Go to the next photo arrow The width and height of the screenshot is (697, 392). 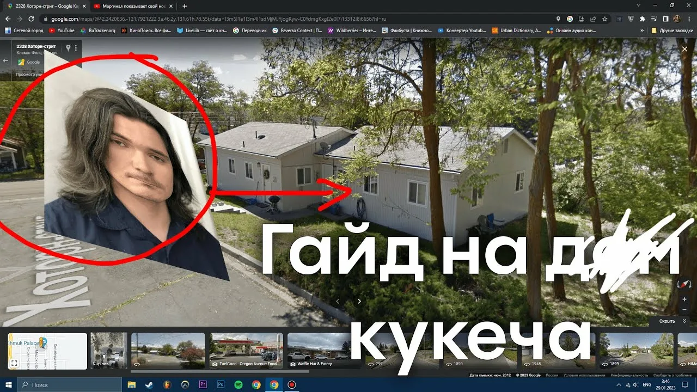[359, 301]
